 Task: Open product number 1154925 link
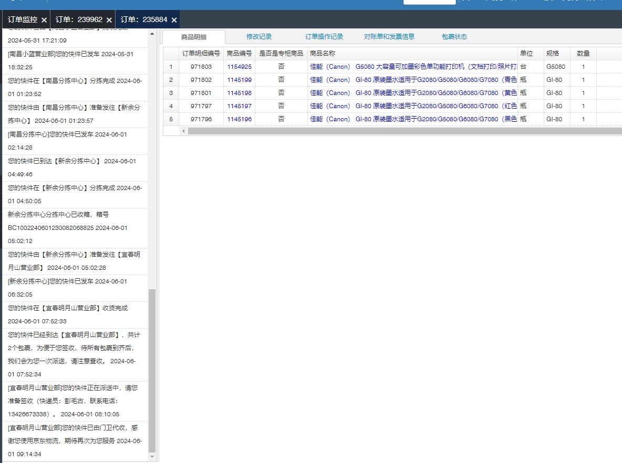239,67
